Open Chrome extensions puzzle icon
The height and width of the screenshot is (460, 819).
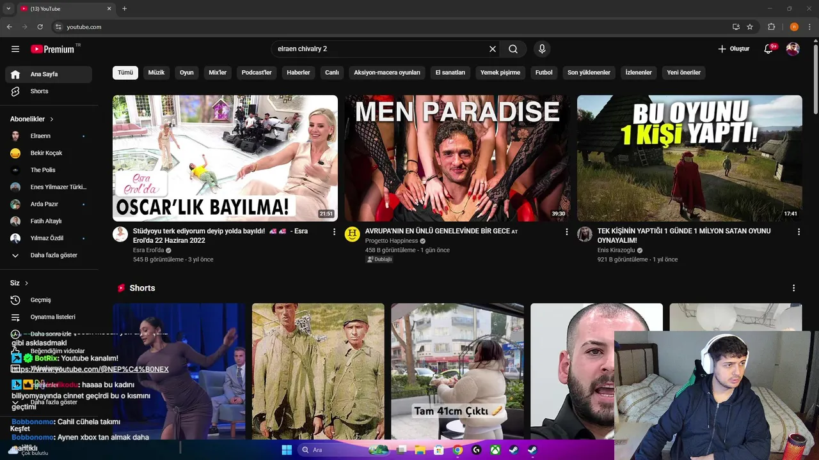[x=771, y=27]
